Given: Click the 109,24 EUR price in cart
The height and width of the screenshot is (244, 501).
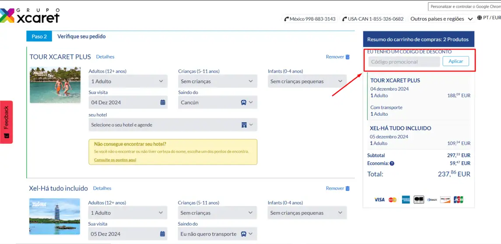Looking at the screenshot, I should coord(459,143).
